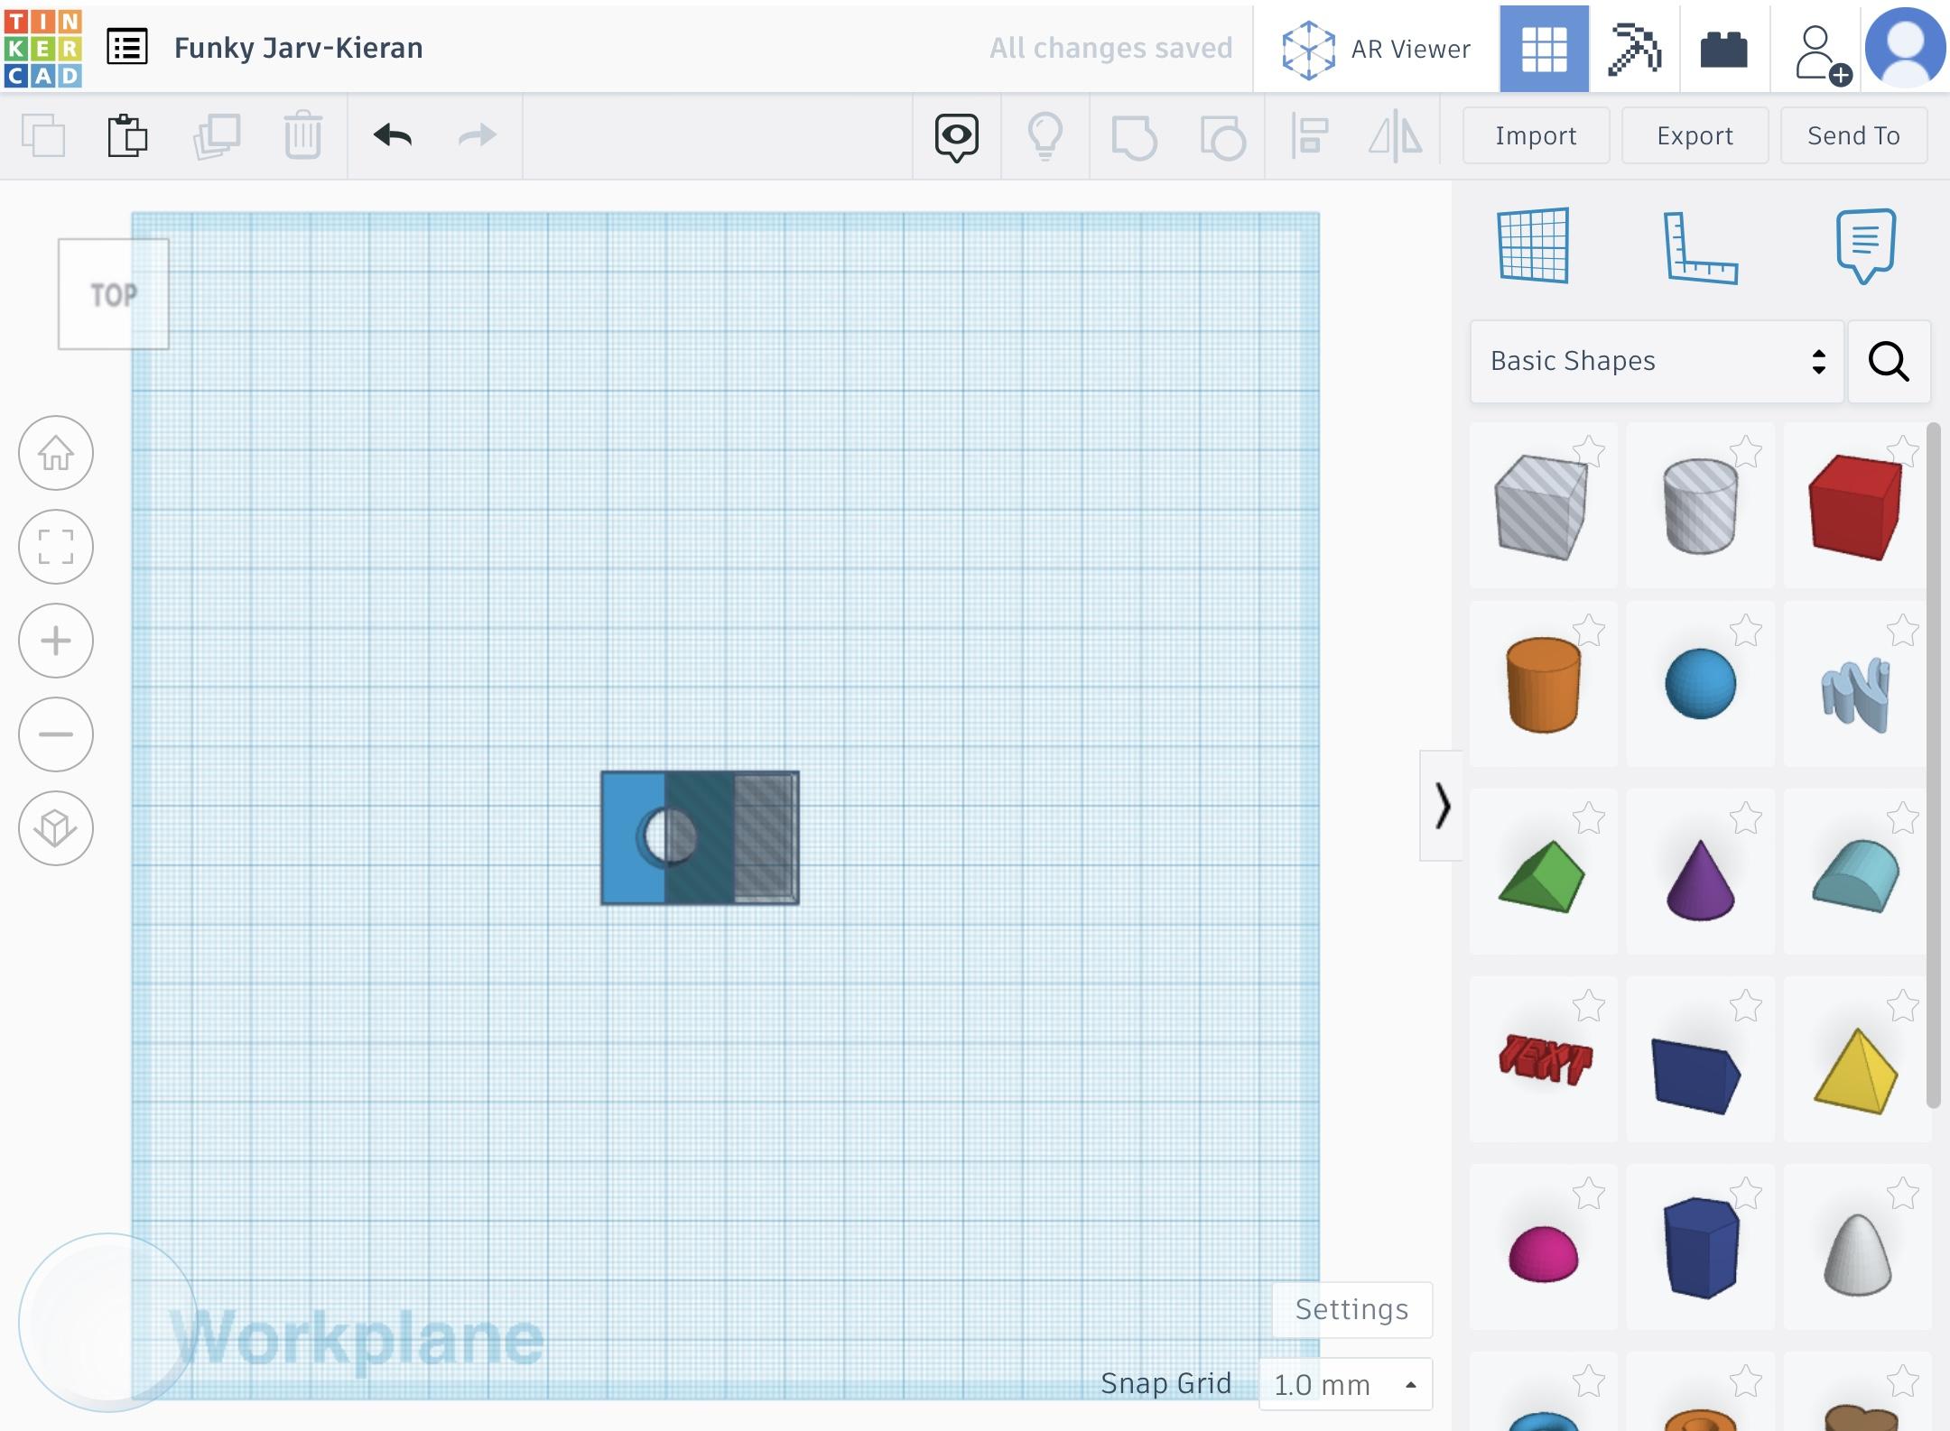
Task: Favorite the red Box shape star
Action: [1902, 451]
